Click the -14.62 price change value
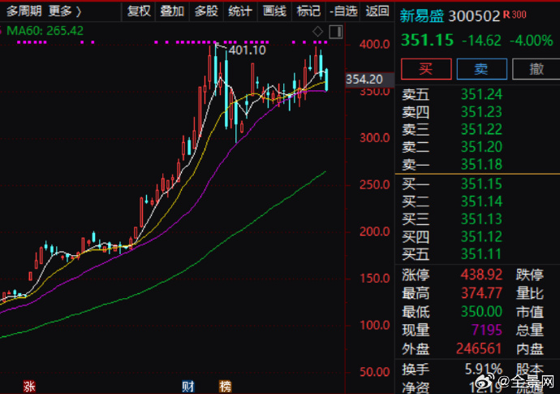Image resolution: width=560 pixels, height=394 pixels. 481,41
